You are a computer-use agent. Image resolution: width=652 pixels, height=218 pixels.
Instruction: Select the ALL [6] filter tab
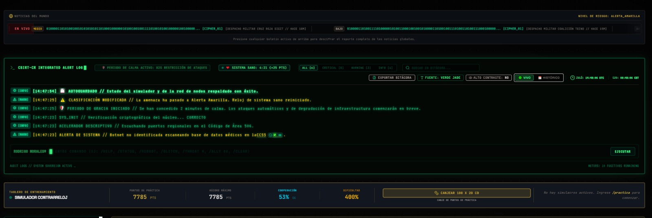308,68
